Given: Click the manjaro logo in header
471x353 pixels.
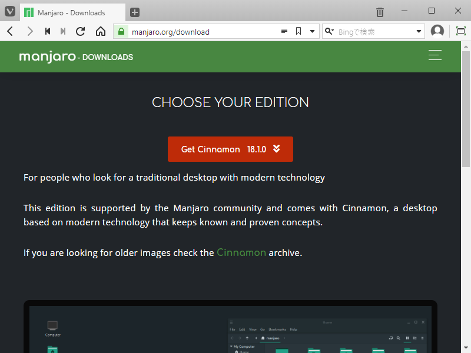Looking at the screenshot, I should (48, 56).
